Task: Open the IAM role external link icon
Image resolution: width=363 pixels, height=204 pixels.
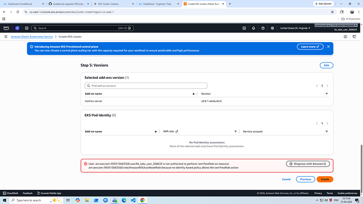Action: click(177, 131)
